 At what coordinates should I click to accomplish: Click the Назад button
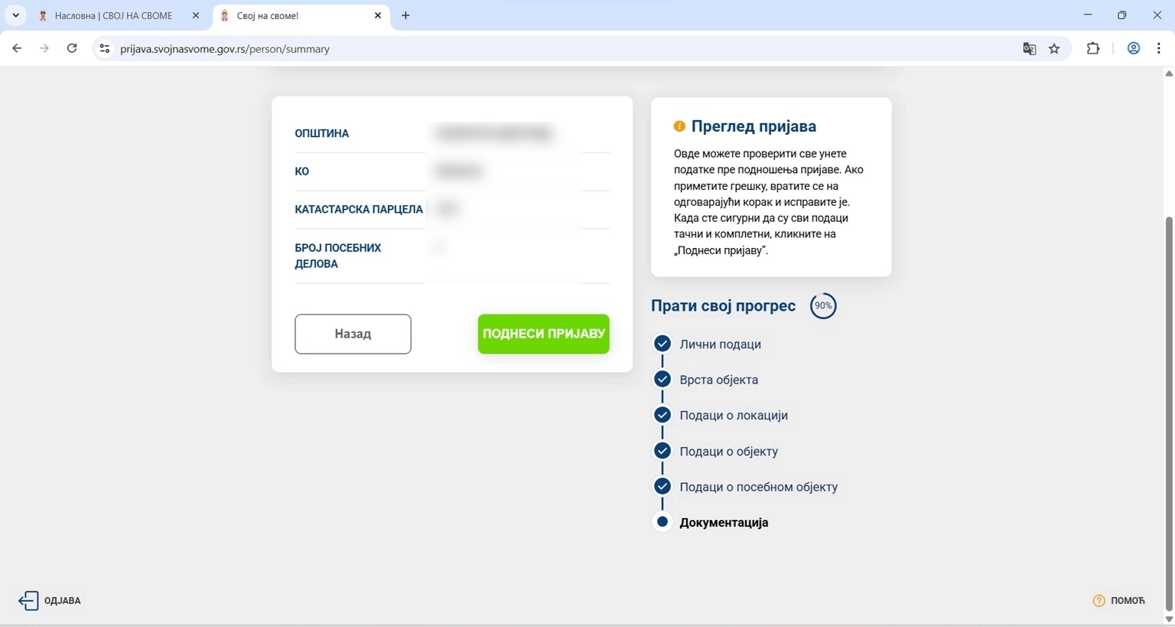pos(353,334)
